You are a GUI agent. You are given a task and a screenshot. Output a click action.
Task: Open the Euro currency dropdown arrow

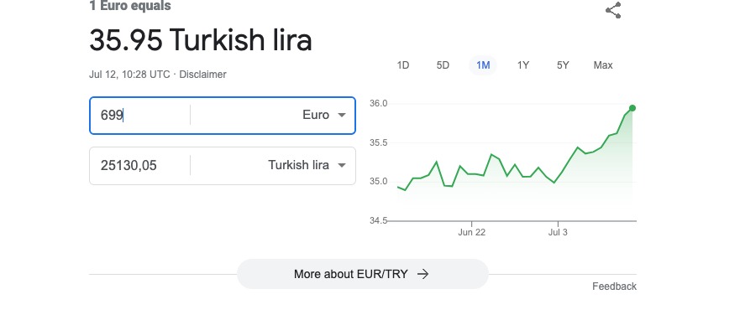[x=342, y=116]
